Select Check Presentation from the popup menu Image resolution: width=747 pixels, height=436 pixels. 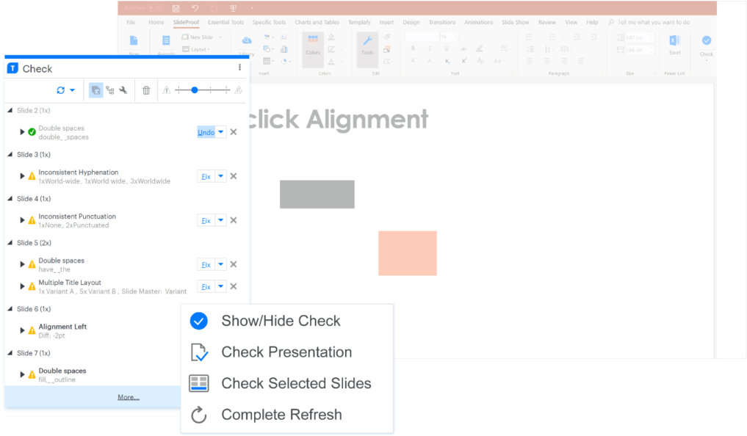click(286, 352)
